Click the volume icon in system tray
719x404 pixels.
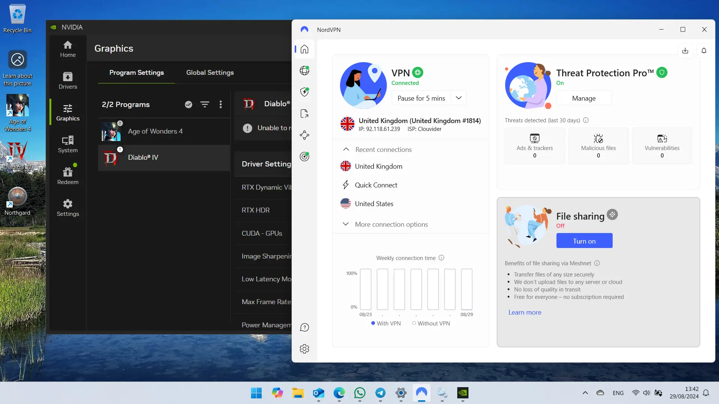pyautogui.click(x=647, y=393)
